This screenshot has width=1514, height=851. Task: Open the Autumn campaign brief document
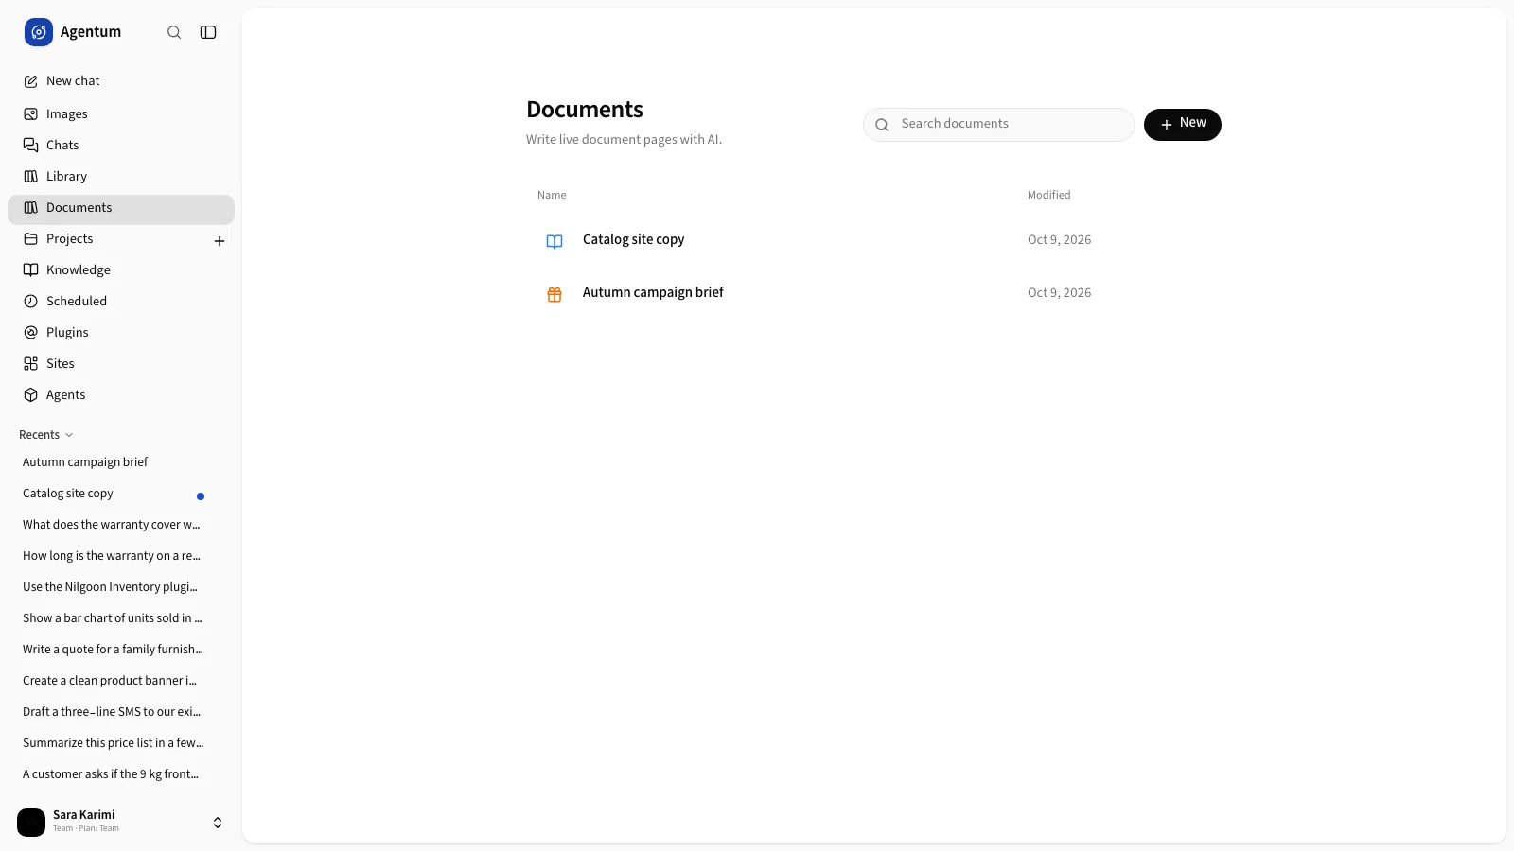pos(653,293)
